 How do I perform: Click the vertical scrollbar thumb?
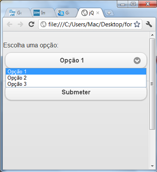(x=152, y=84)
